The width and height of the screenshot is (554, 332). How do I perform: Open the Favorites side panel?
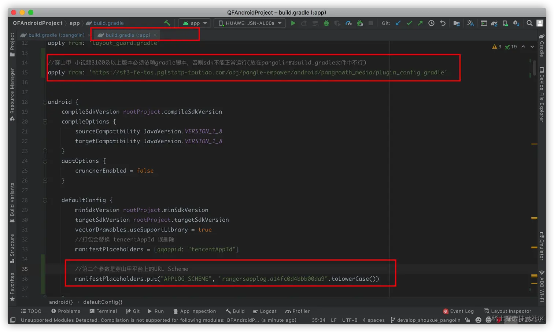(12, 287)
